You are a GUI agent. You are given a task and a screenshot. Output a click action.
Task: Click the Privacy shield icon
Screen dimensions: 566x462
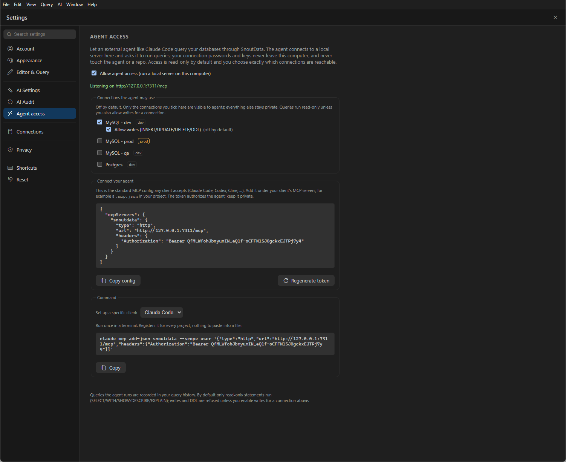coord(10,150)
